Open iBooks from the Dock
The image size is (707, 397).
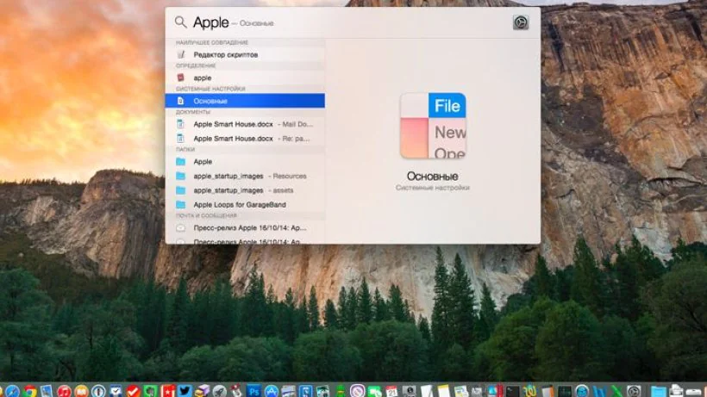click(82, 391)
